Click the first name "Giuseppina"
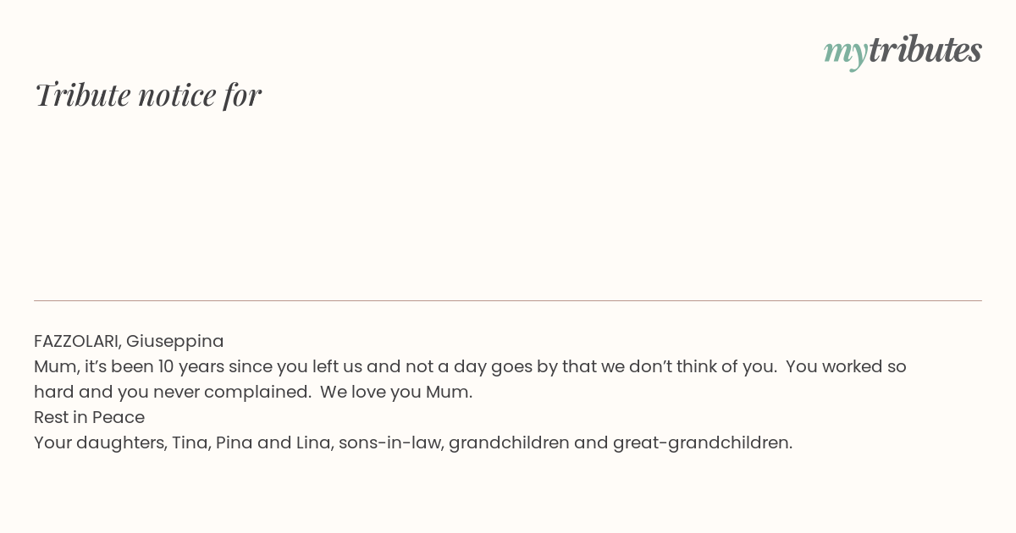The width and height of the screenshot is (1016, 533). 175,341
